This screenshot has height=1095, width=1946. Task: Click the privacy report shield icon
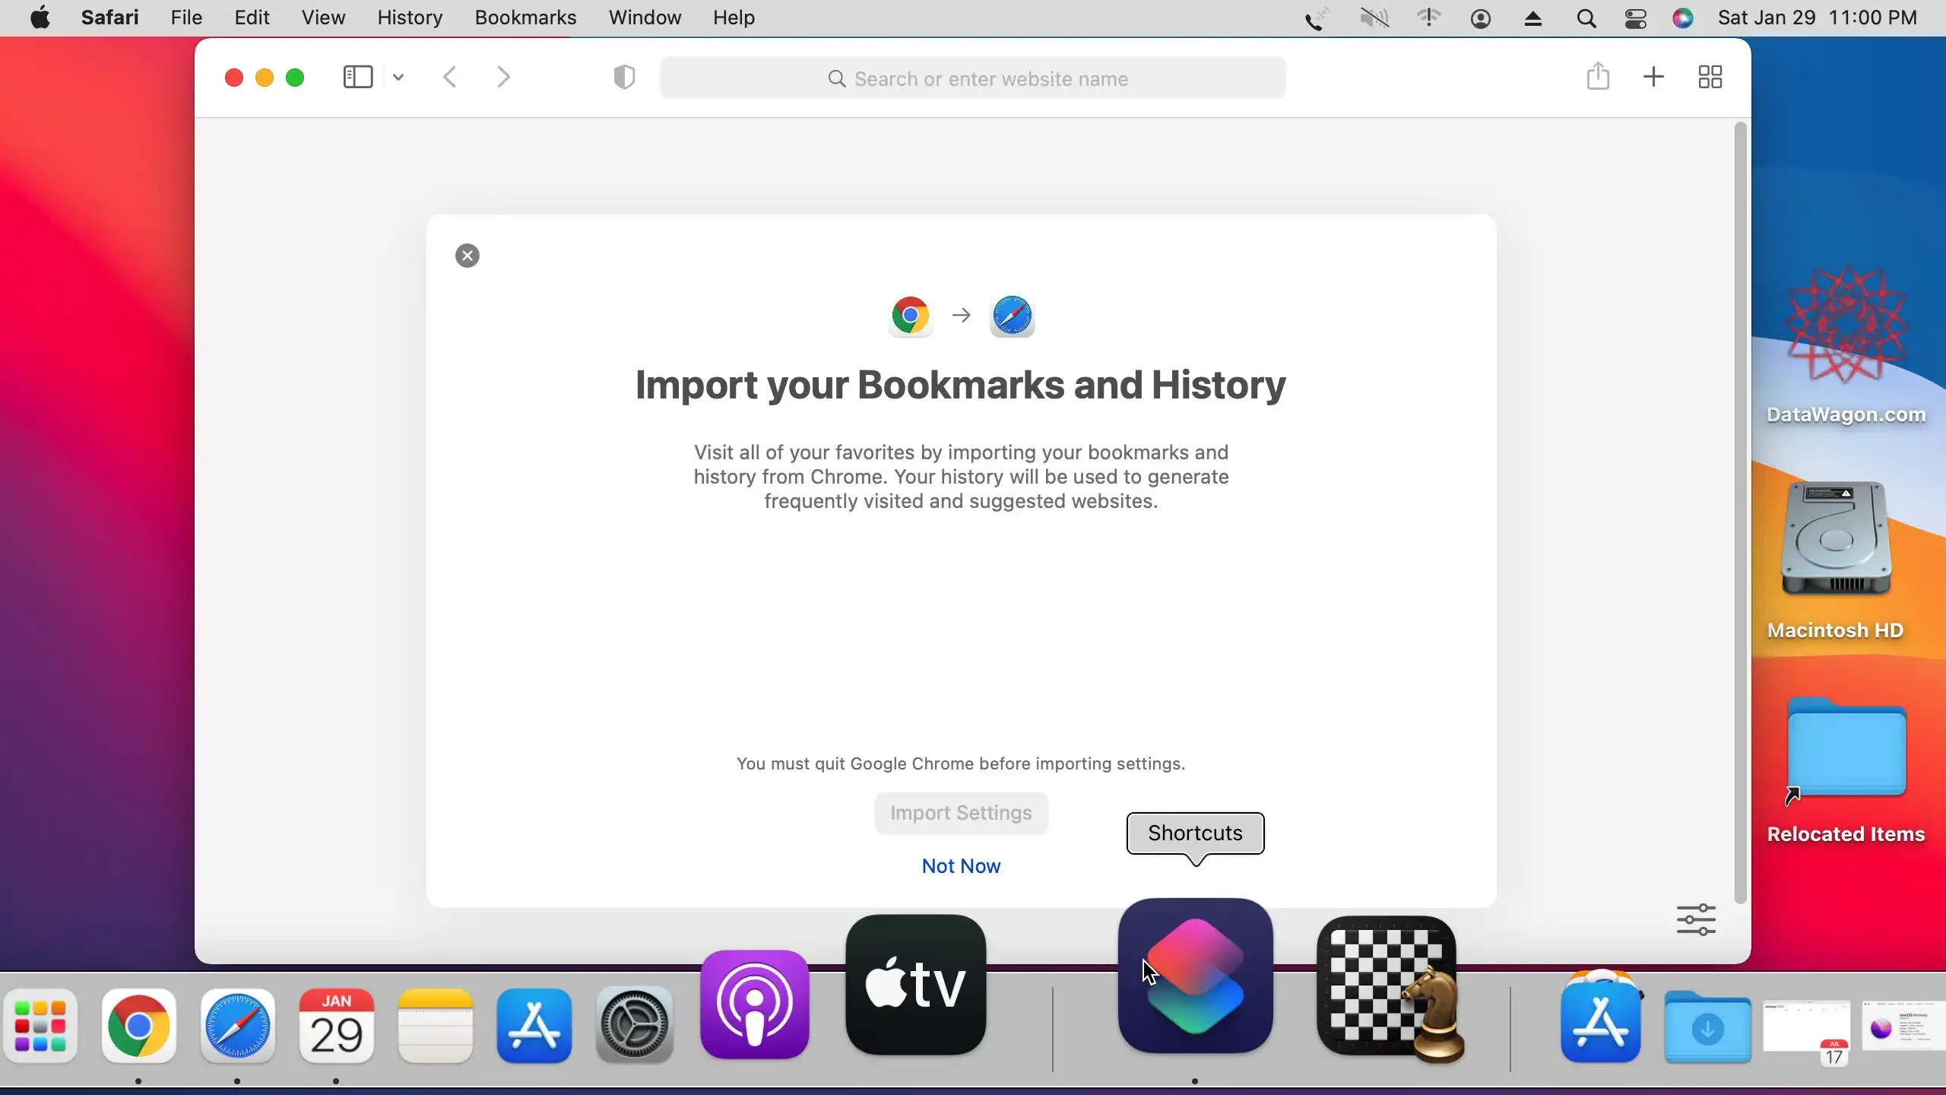tap(624, 77)
